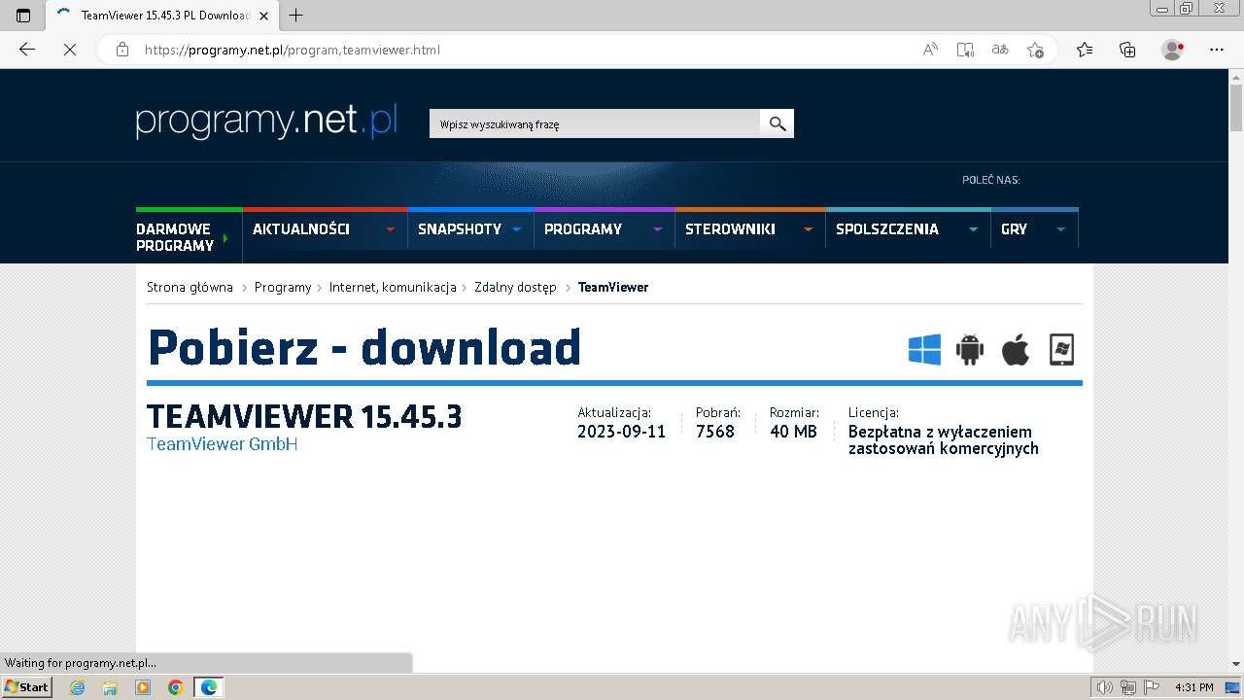
Task: Click the search magnifier button
Action: coord(777,123)
